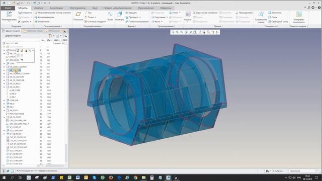Select the Точка (Point) datum tool

pos(91,17)
